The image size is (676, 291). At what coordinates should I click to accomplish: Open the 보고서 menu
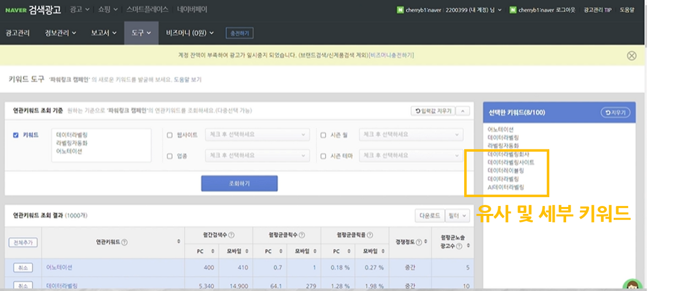click(103, 33)
